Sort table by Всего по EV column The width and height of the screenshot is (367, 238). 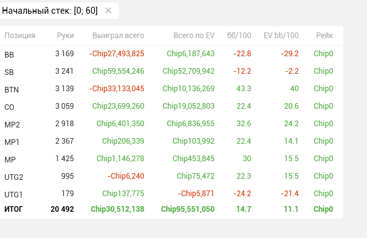tap(194, 36)
